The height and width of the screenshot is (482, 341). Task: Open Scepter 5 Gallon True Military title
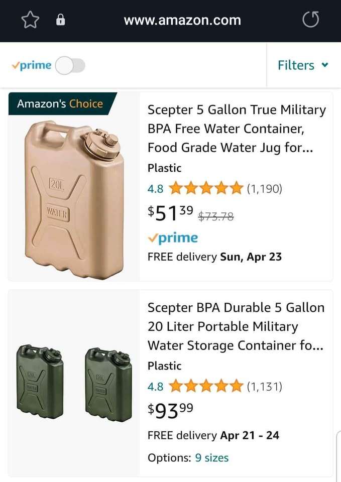click(237, 129)
